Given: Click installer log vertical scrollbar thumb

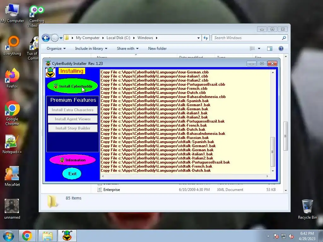Looking at the screenshot, I should pos(273,152).
